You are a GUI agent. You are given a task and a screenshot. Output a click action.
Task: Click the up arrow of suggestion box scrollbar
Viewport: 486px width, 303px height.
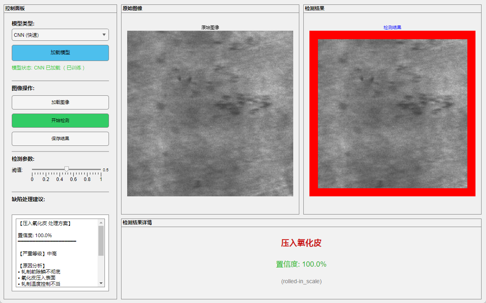[x=101, y=222]
